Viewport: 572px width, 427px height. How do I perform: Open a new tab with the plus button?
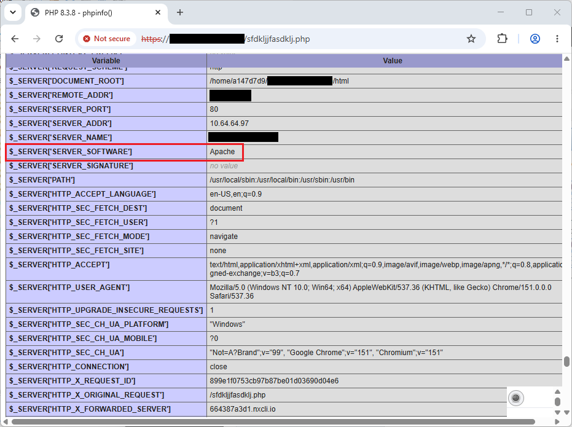click(x=180, y=12)
